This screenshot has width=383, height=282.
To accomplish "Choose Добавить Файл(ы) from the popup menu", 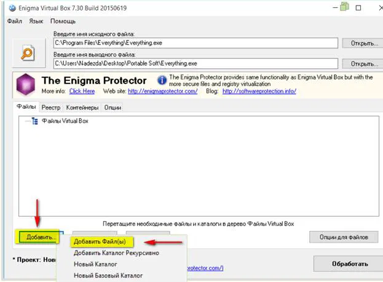I will (x=100, y=241).
